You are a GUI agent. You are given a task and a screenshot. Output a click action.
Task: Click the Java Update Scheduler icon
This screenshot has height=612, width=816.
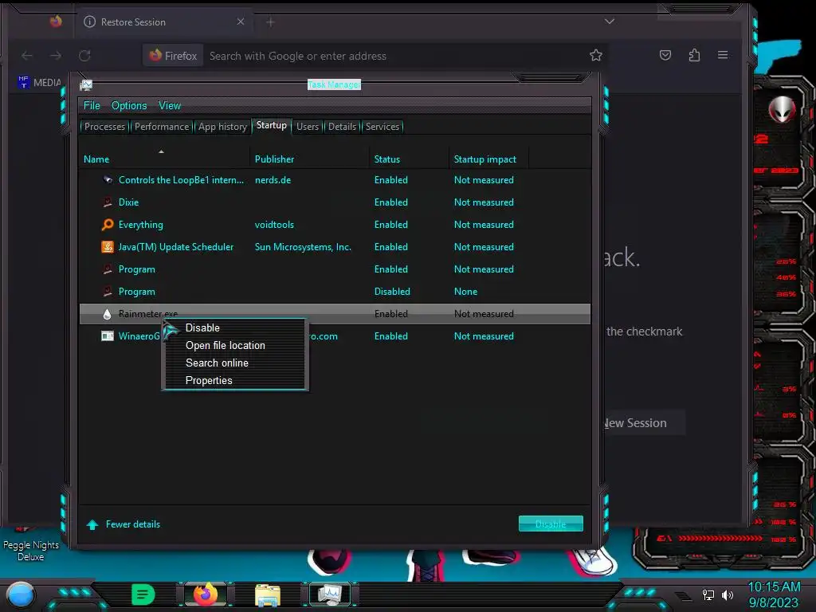pos(108,247)
